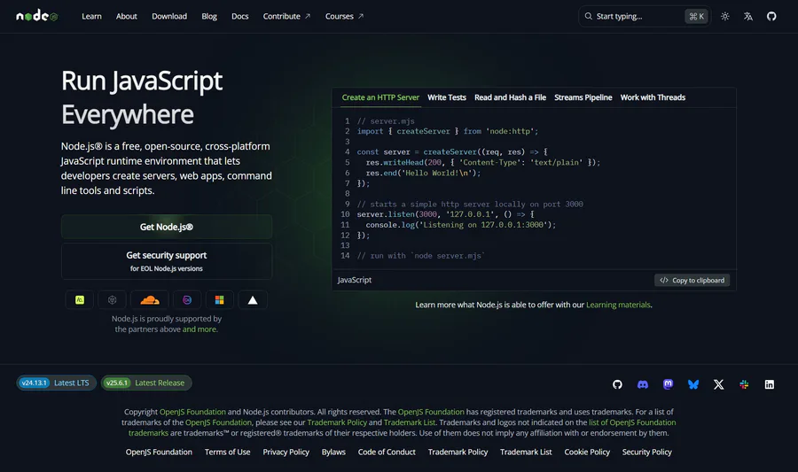
Task: Click code line "res.end('Hello World!\n');"
Action: click(x=423, y=174)
